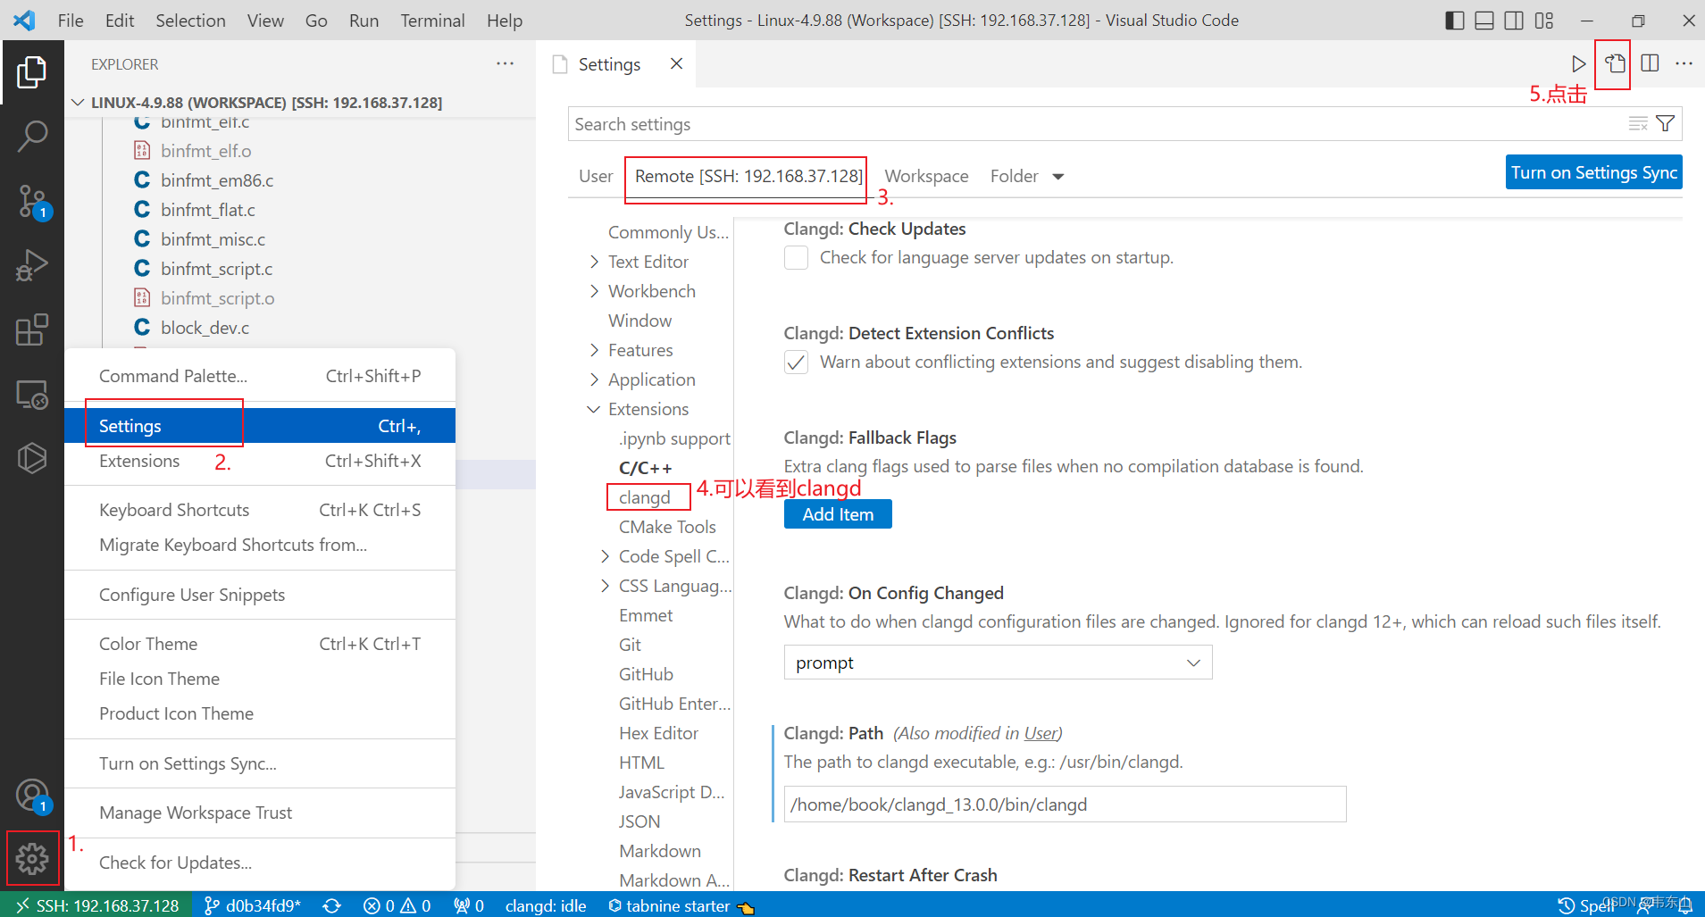Open the Folder scope dropdown
Screen dimensions: 1705x917
pos(1027,177)
